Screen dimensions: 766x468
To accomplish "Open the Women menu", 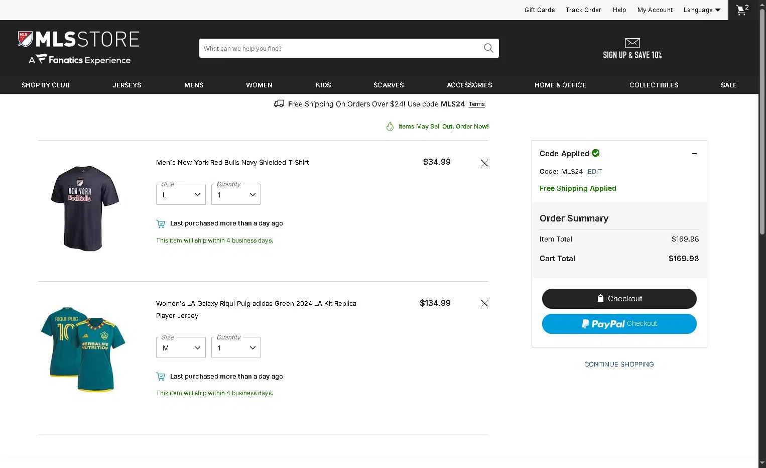I will click(259, 85).
